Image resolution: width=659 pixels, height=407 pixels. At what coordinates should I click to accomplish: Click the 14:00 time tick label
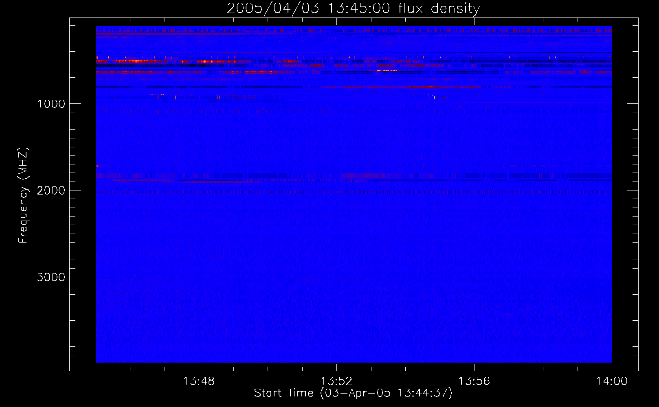click(611, 381)
